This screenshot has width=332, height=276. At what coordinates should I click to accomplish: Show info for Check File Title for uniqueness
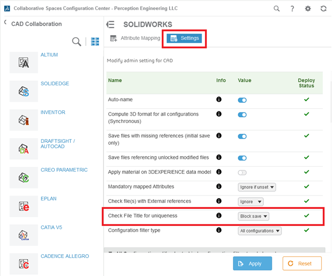click(x=219, y=215)
